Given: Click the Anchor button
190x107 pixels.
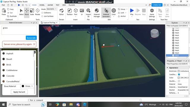Looking at the screenshot, I should pyautogui.click(x=122, y=16).
